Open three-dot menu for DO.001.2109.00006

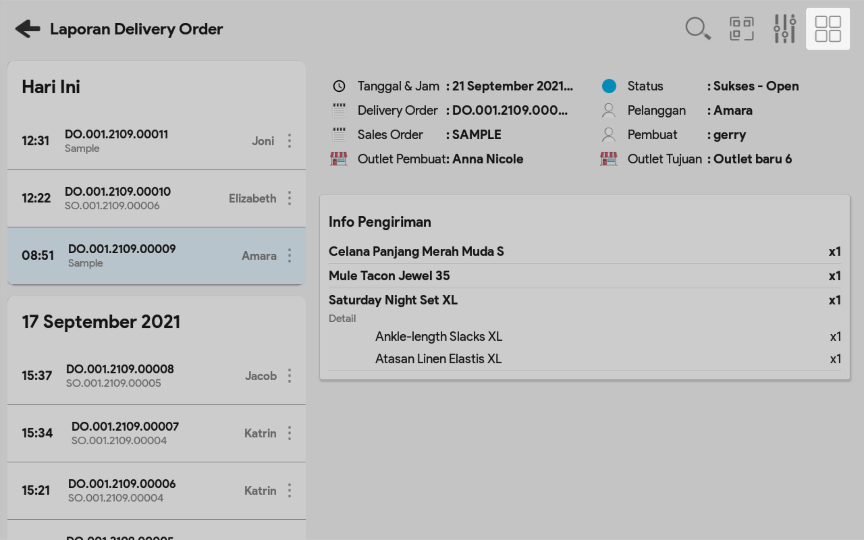pyautogui.click(x=289, y=490)
